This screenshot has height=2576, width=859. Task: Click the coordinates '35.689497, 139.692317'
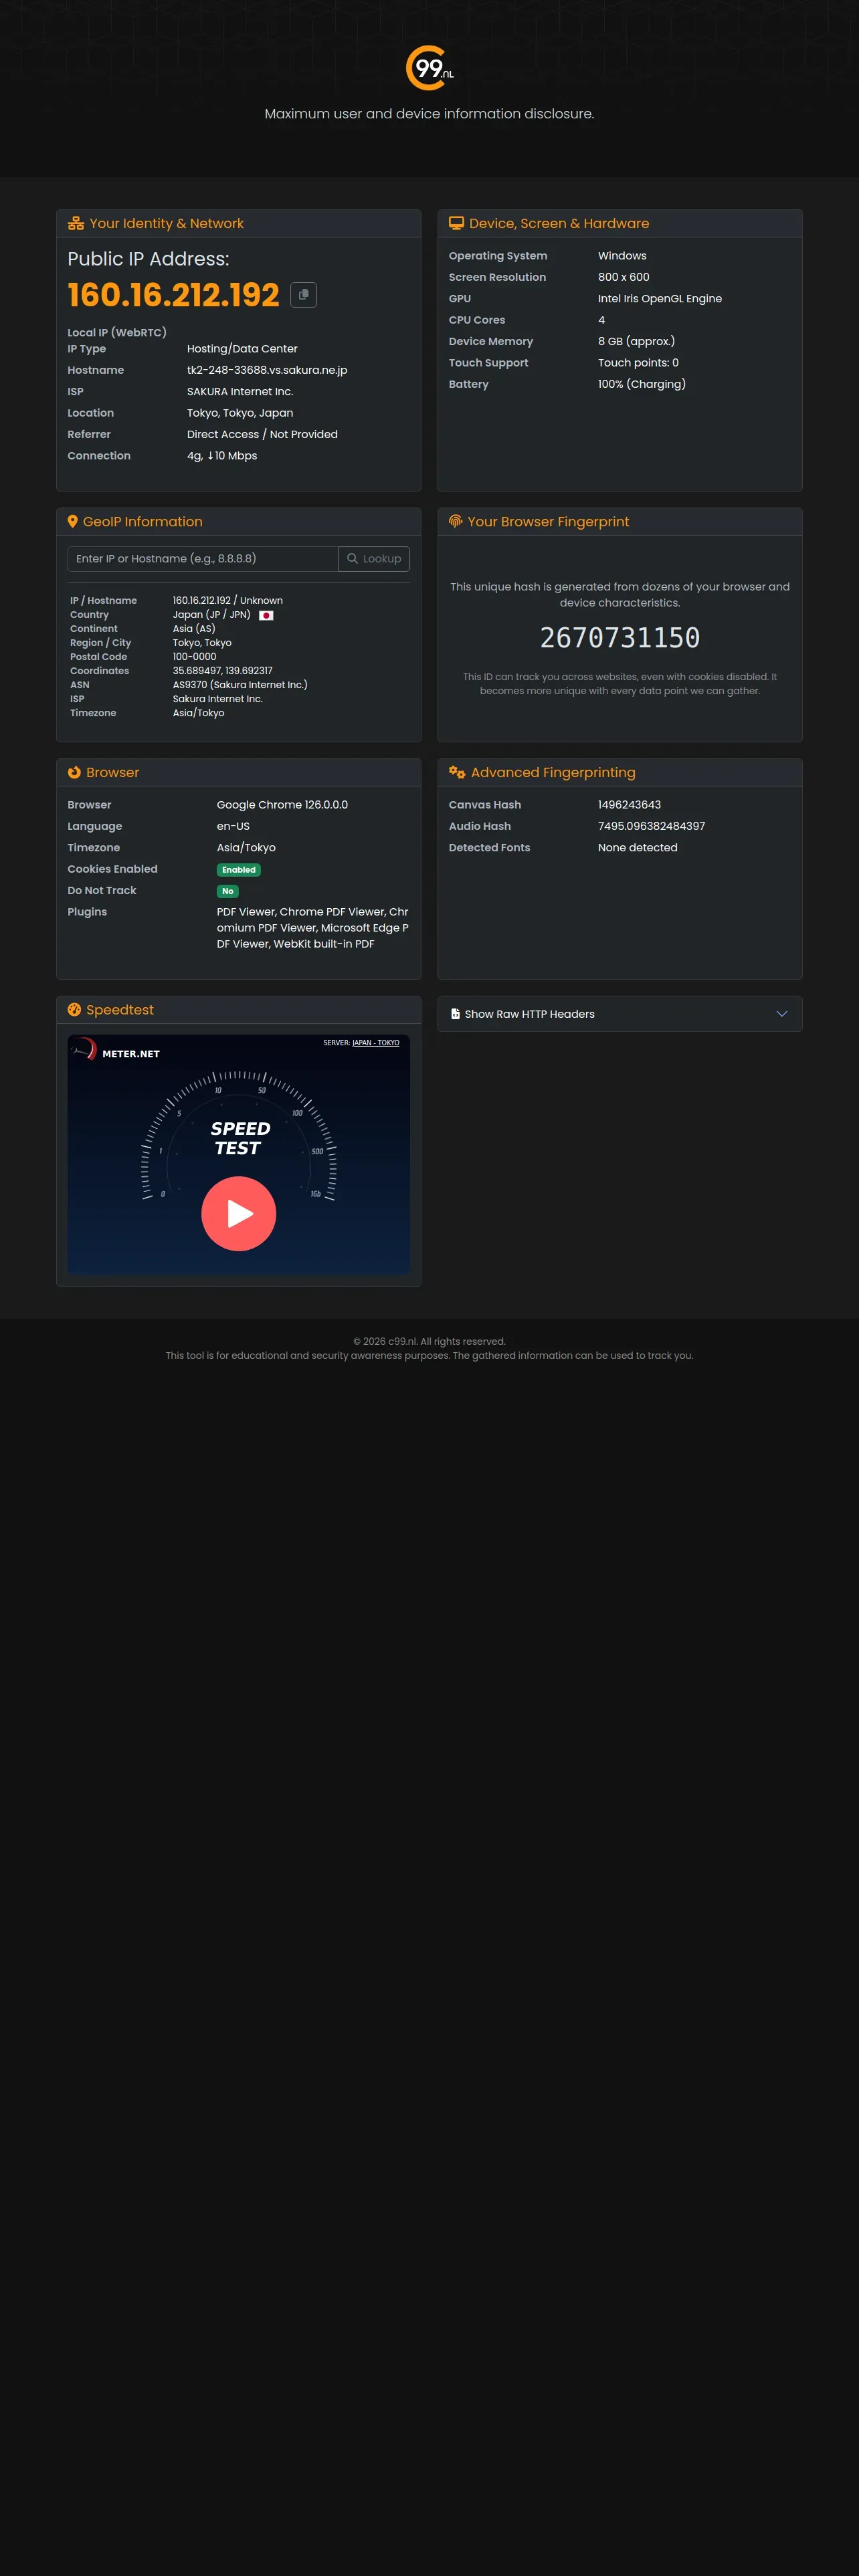point(223,671)
